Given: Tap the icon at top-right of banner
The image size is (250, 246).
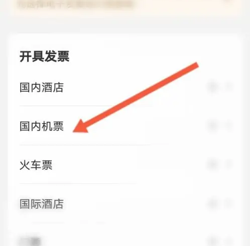Looking at the screenshot, I should pos(229,1).
